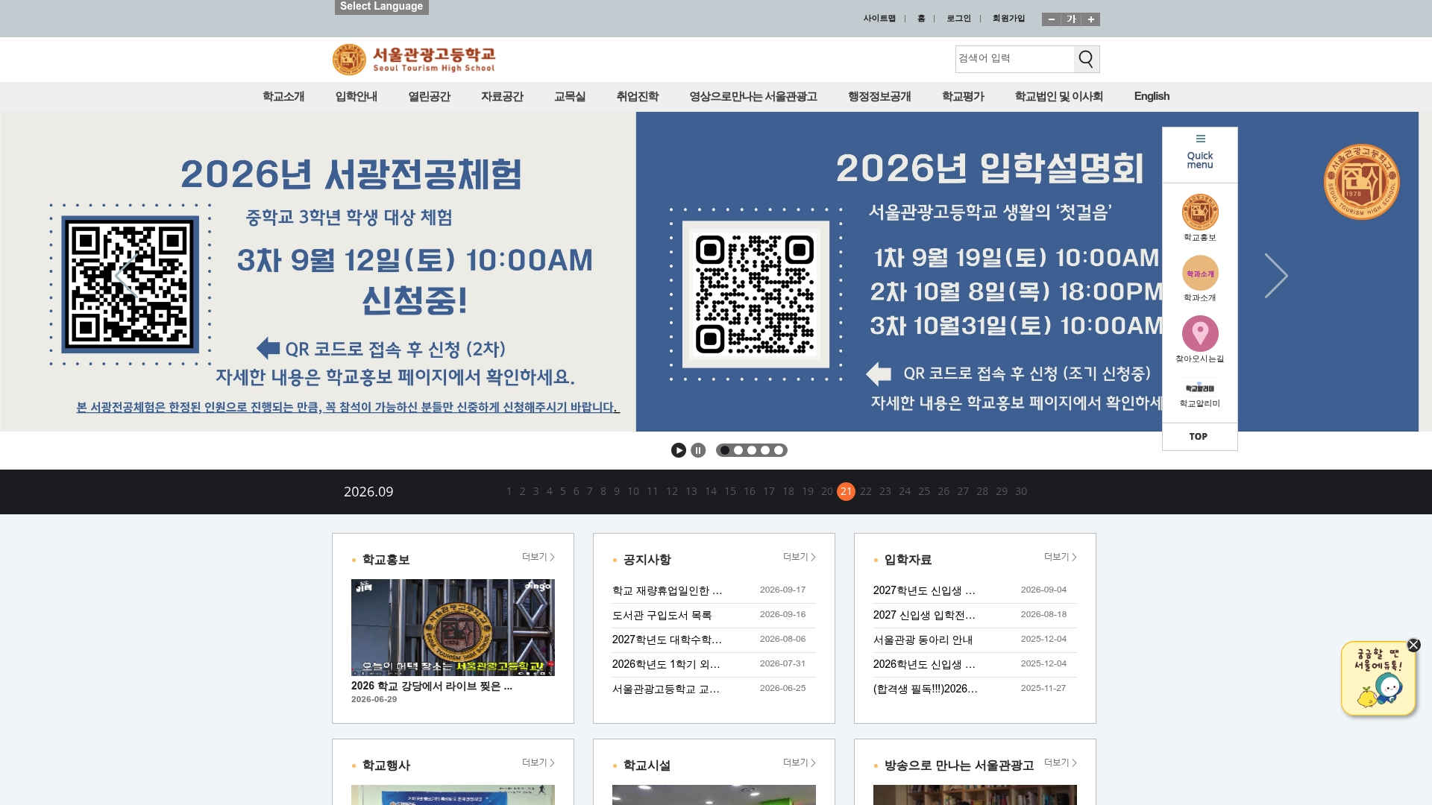
Task: Open 열린공간 menu
Action: pos(430,96)
